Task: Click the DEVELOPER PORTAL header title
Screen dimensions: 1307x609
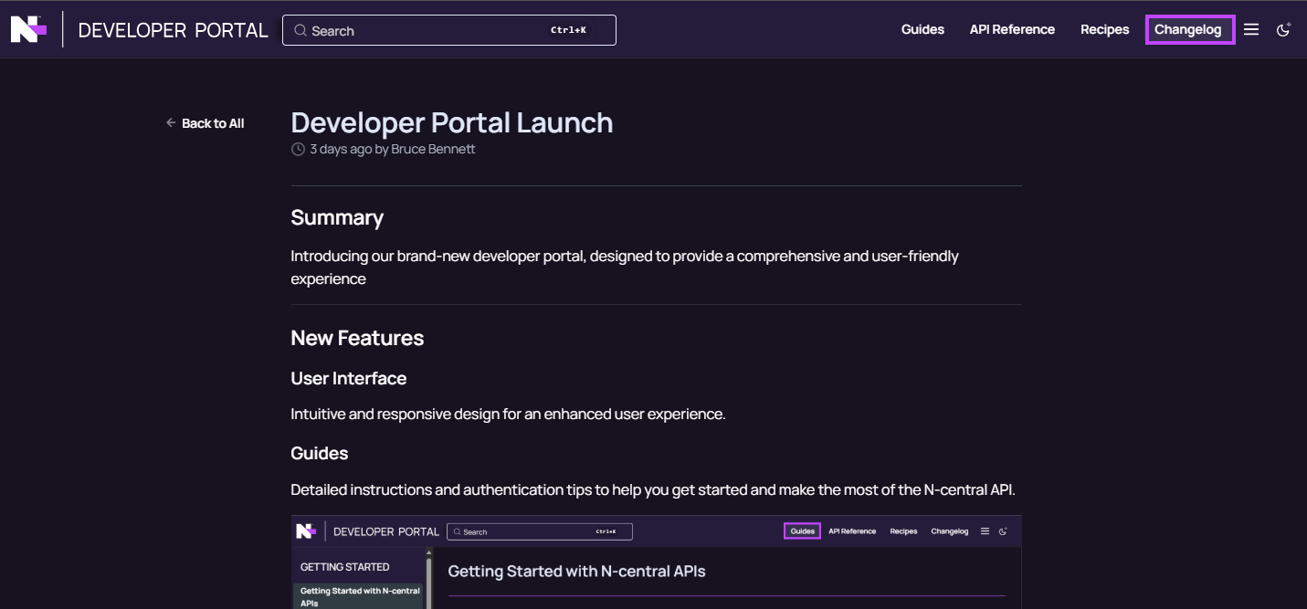Action: pos(174,30)
